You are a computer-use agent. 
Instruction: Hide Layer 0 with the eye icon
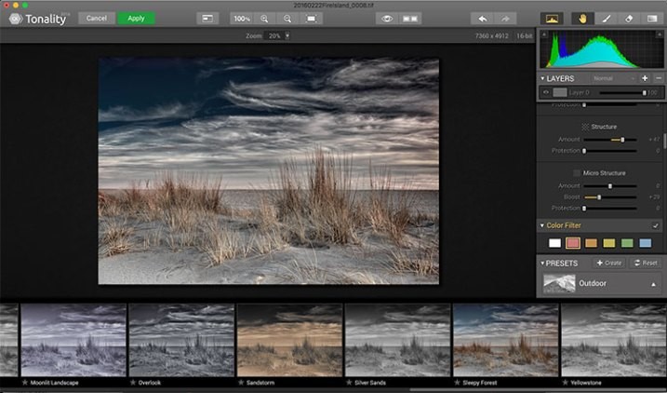[x=546, y=92]
